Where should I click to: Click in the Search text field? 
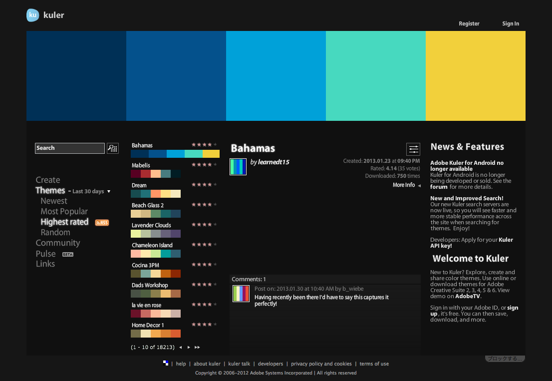[70, 148]
